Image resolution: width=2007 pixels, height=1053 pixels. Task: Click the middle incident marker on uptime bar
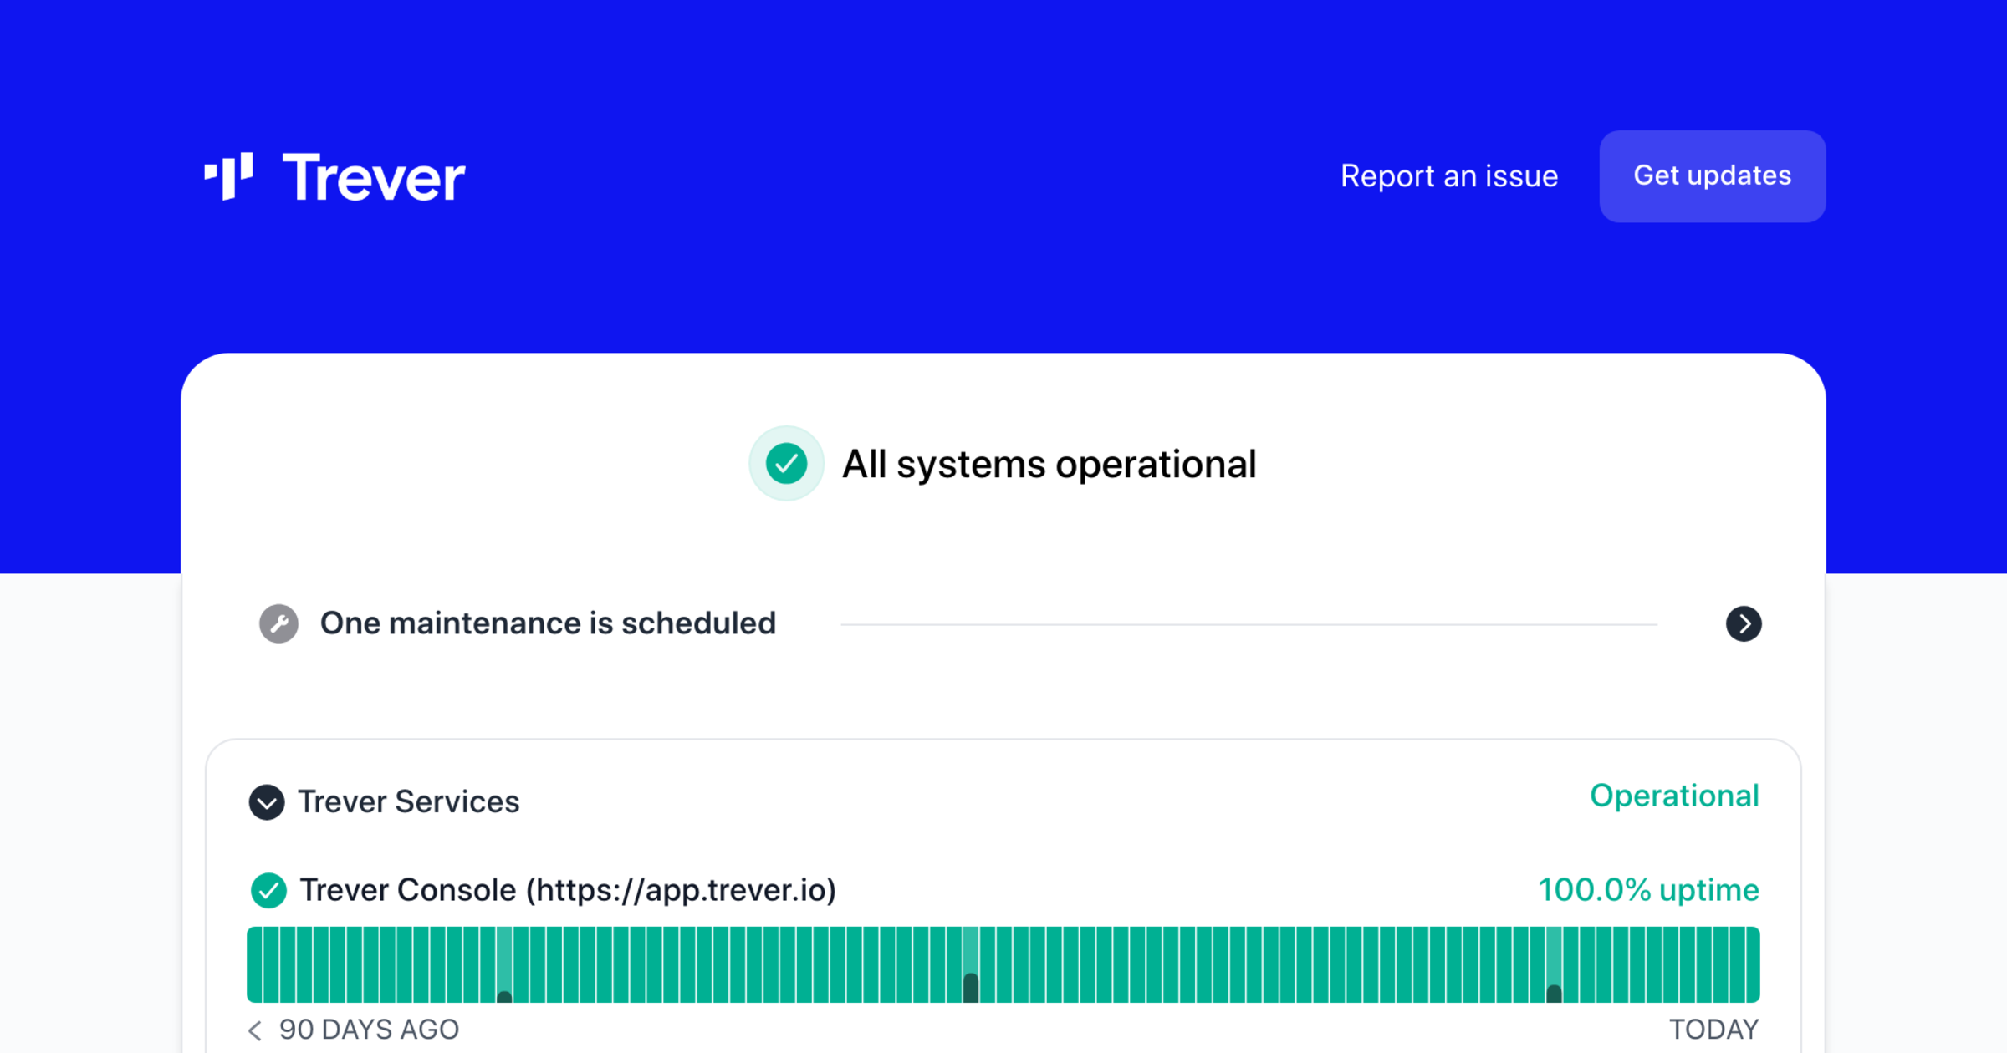pos(971,987)
